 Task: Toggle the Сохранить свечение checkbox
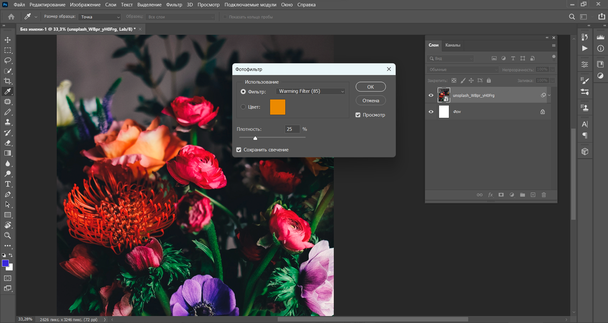click(x=239, y=150)
